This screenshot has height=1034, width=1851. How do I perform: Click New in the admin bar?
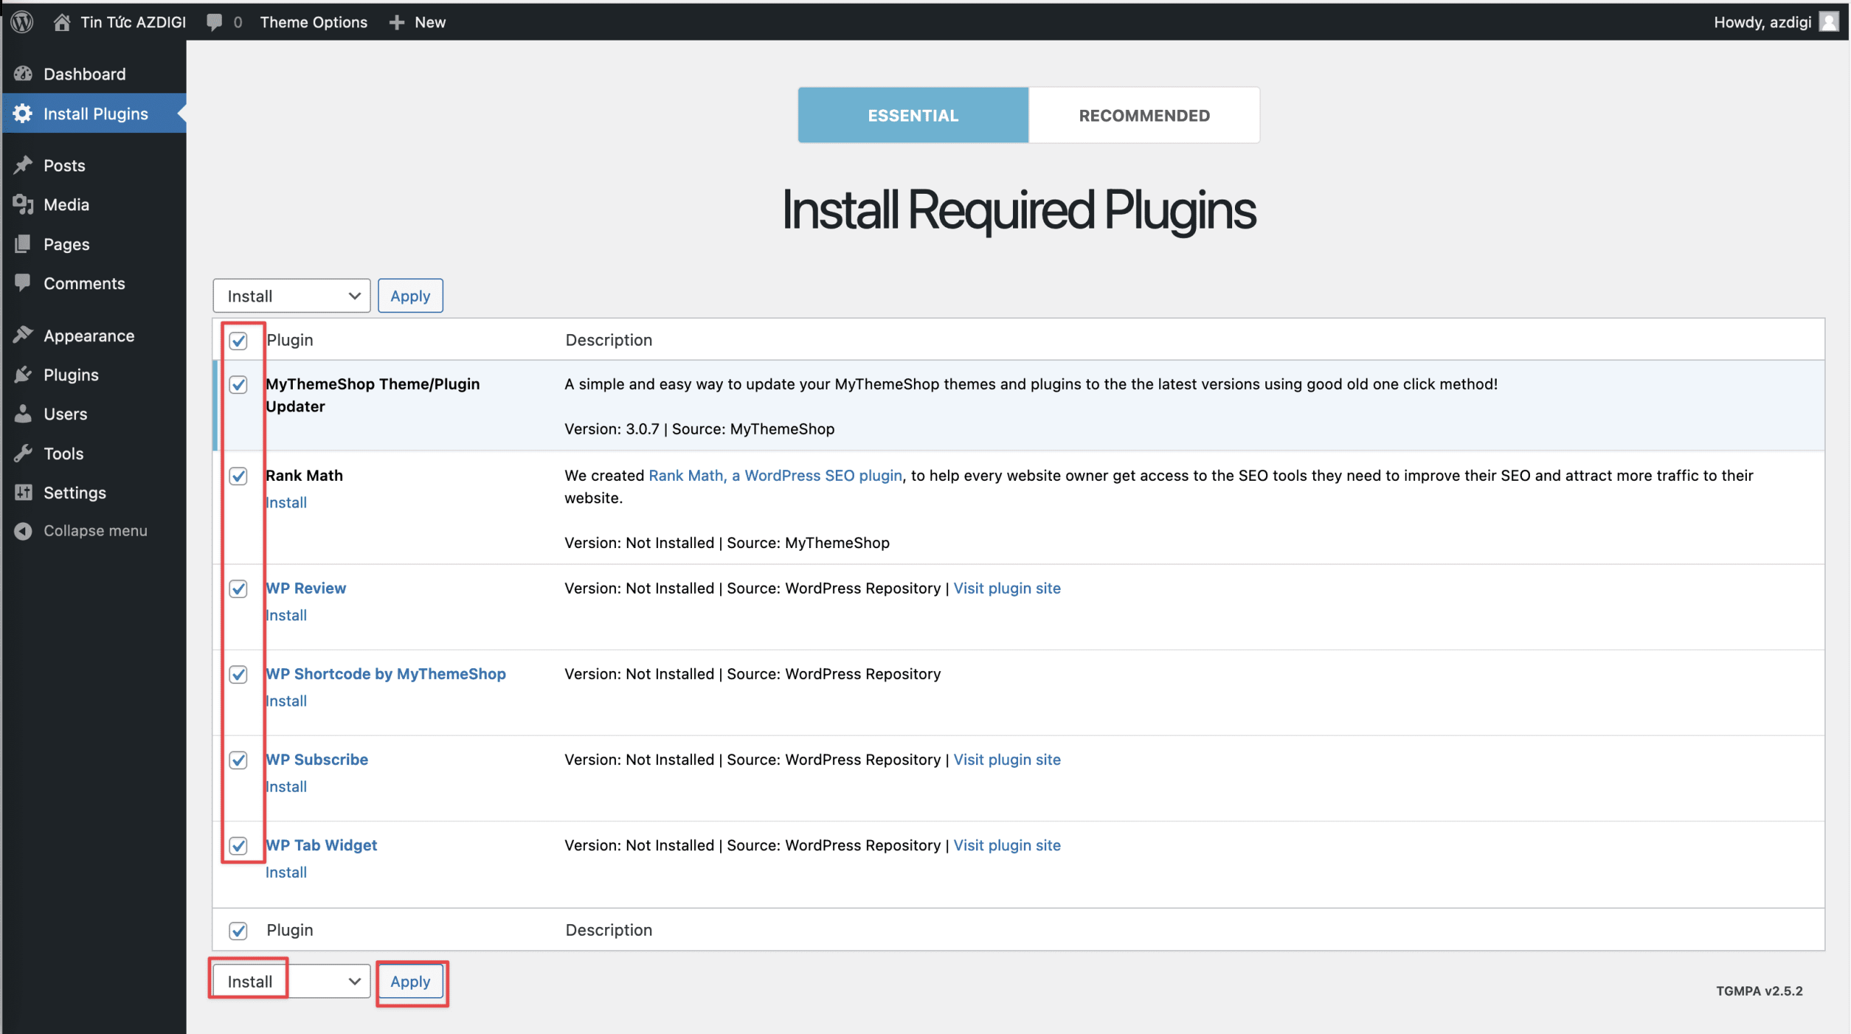(x=430, y=22)
